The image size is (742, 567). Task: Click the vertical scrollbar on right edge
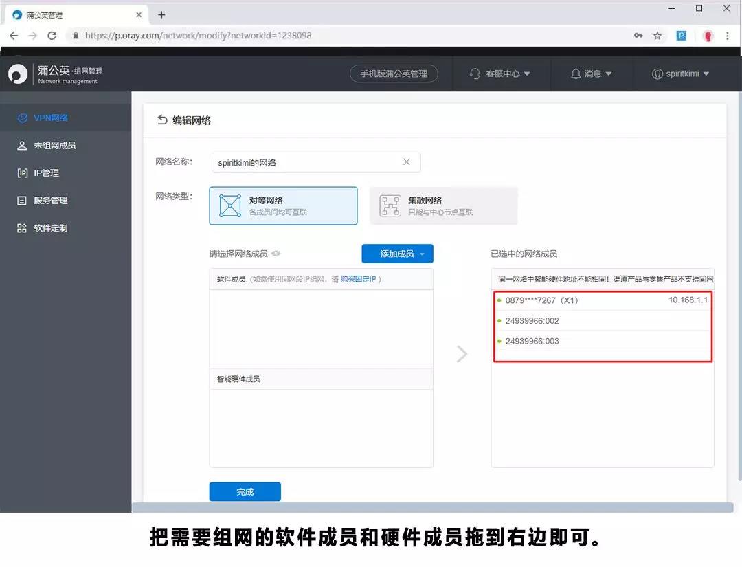click(x=740, y=287)
